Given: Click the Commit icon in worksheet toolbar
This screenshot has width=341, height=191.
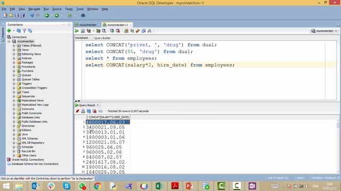Looking at the screenshot, I should 112,31.
